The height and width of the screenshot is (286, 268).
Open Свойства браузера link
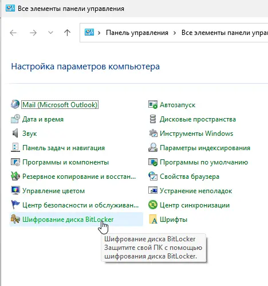click(x=190, y=177)
